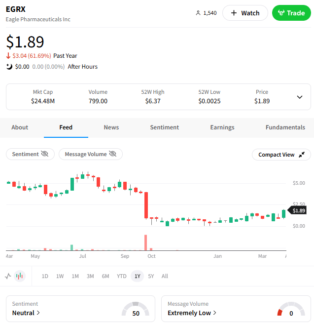Click the tall October volume bar
Screen dimensions: 314x324
[x=145, y=243]
